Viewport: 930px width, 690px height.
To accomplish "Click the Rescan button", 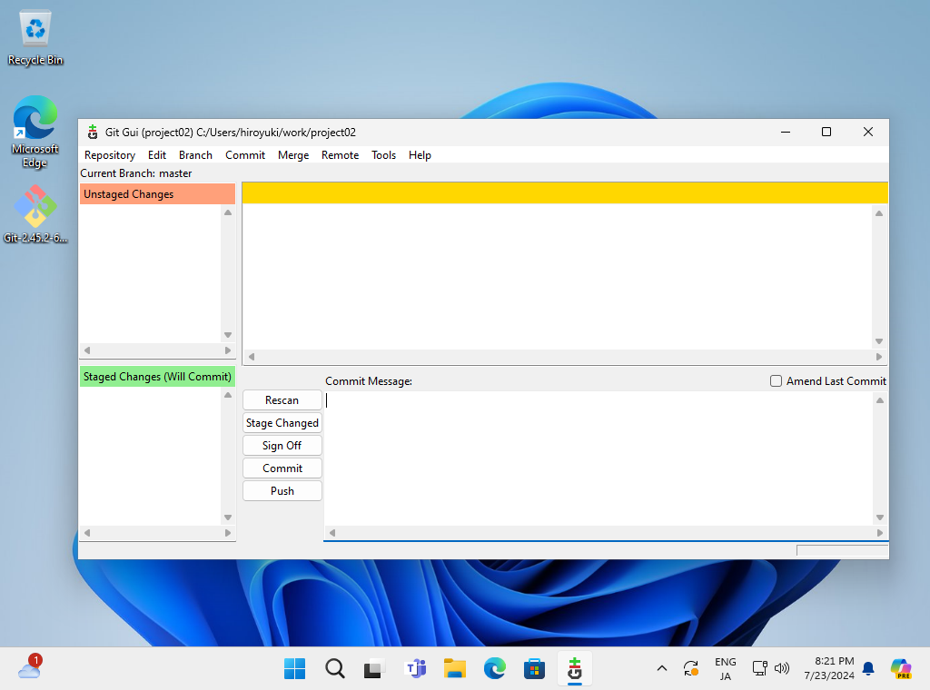I will [282, 400].
